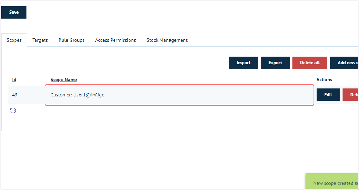Select the Rule Groups tab
Viewport: 359px width, 190px height.
pyautogui.click(x=72, y=40)
